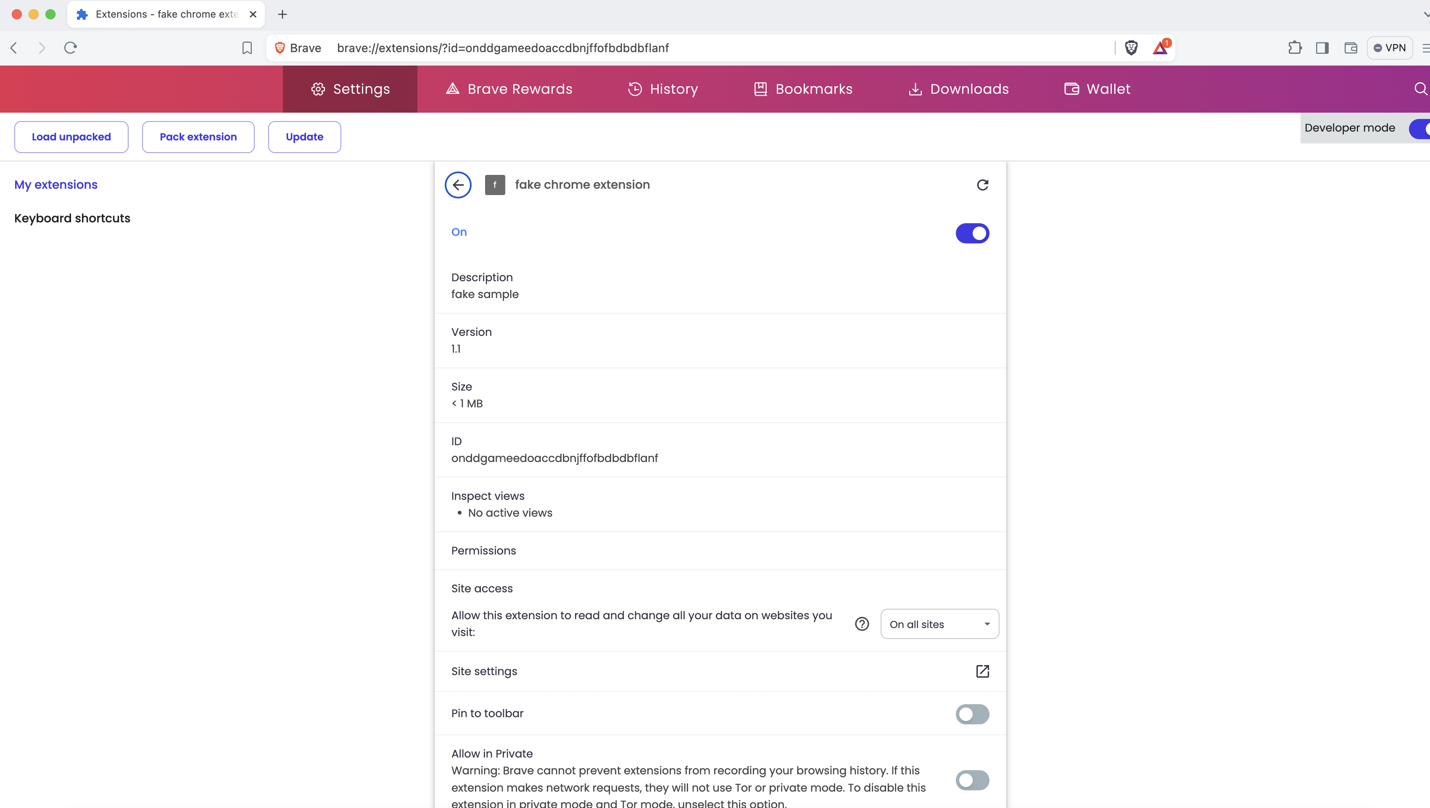Reload the fake chrome extension
The height and width of the screenshot is (808, 1430).
pyautogui.click(x=983, y=185)
